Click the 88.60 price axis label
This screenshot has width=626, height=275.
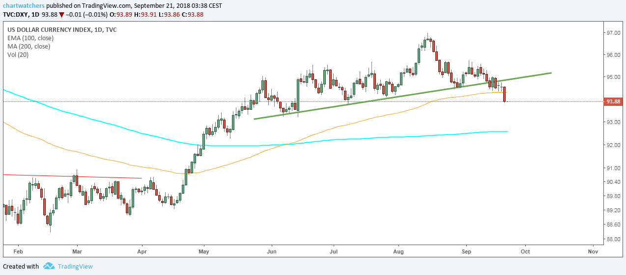pyautogui.click(x=613, y=225)
